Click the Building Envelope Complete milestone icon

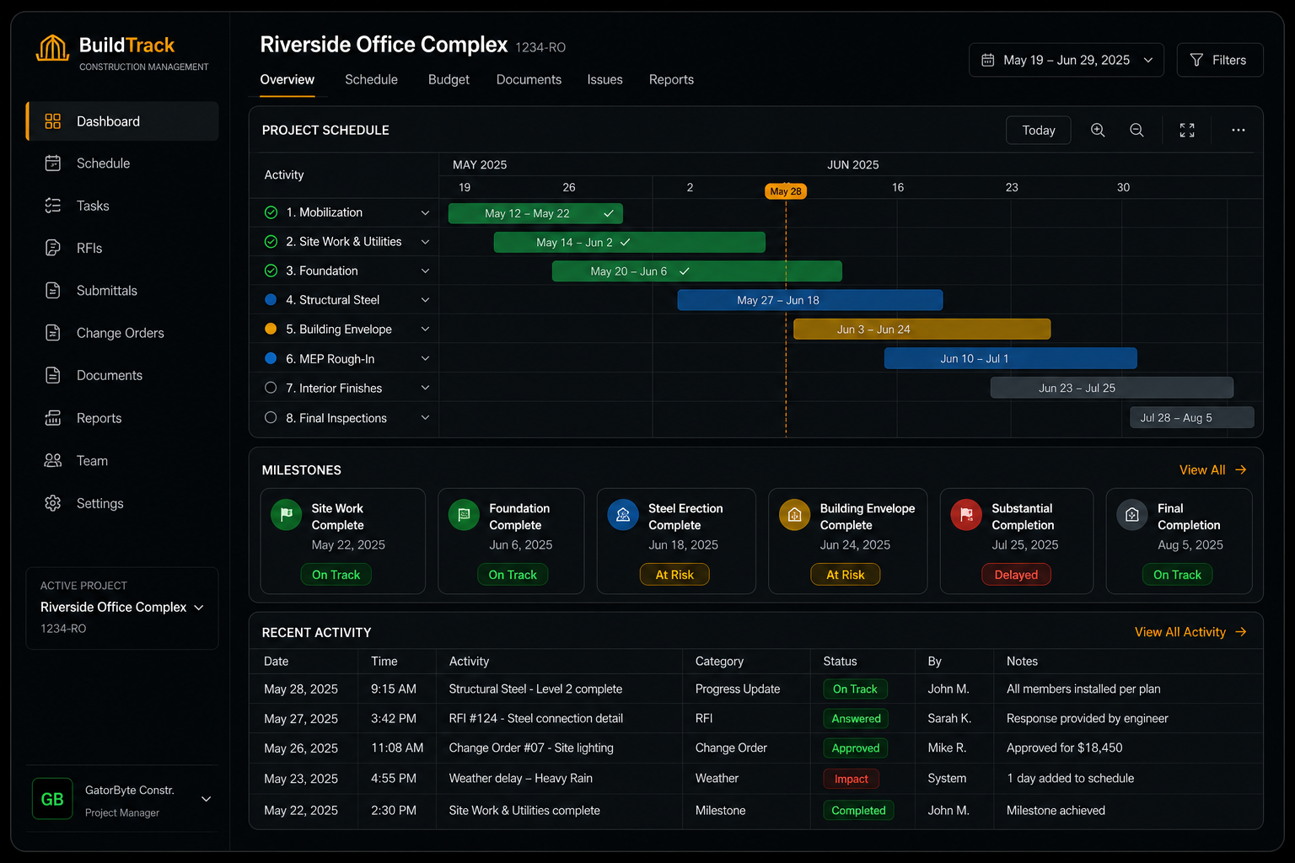(794, 514)
